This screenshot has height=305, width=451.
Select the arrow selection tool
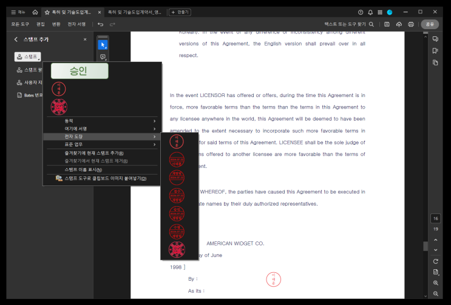(x=103, y=45)
